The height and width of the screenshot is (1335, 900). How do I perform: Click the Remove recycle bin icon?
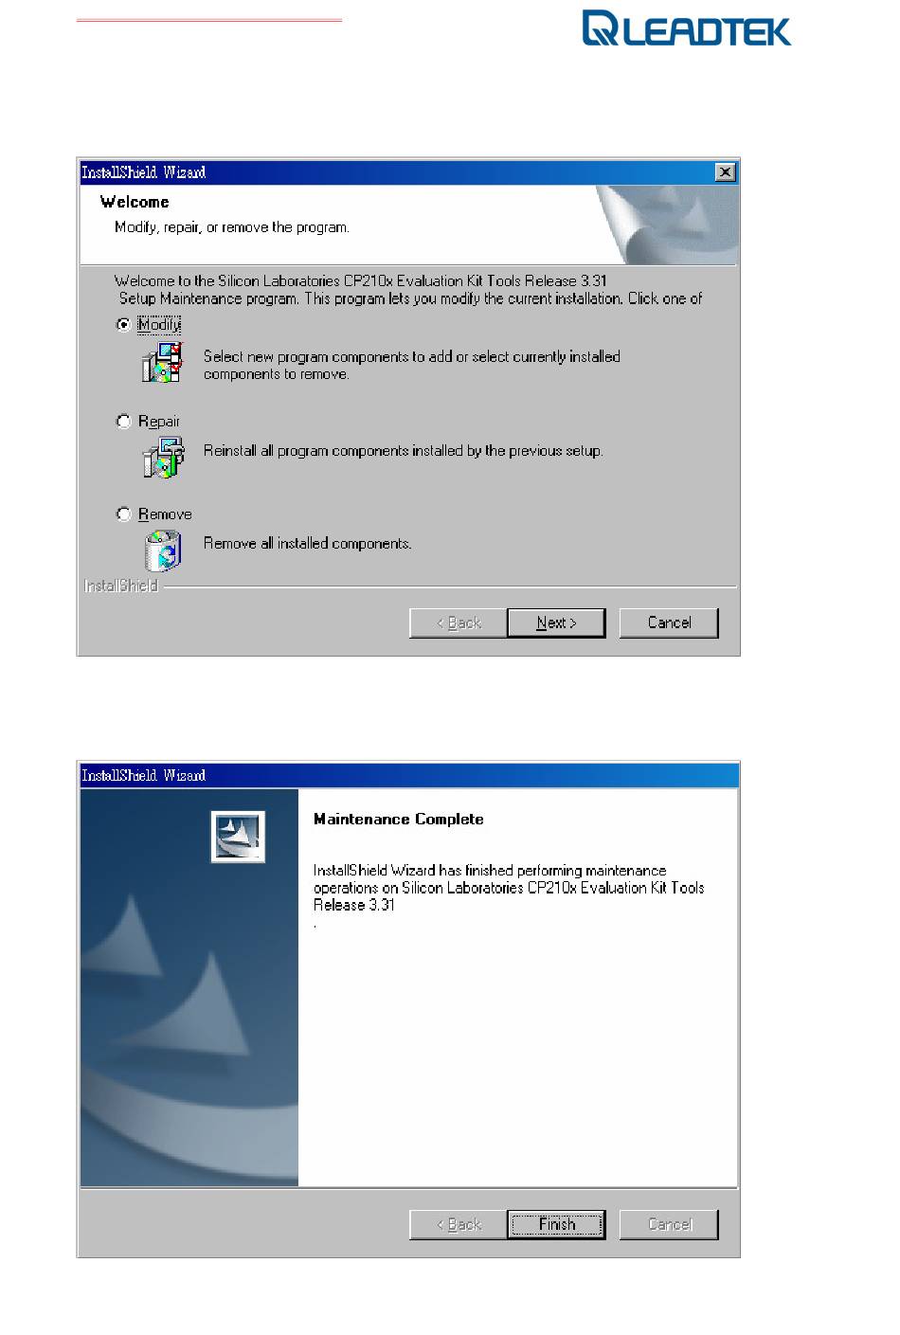(x=162, y=550)
